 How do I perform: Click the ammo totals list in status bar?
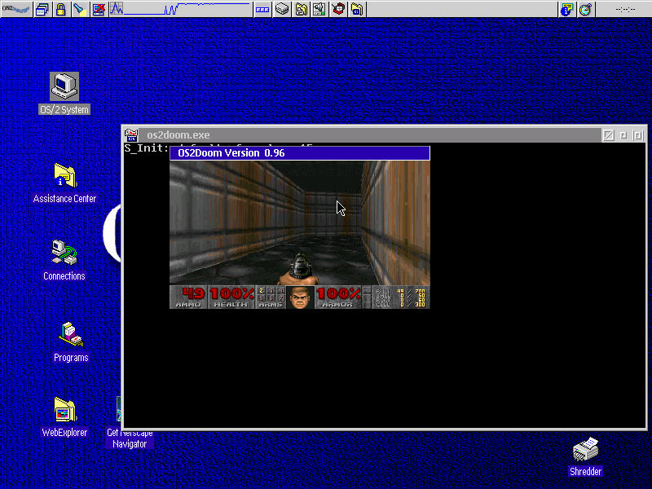[x=400, y=297]
